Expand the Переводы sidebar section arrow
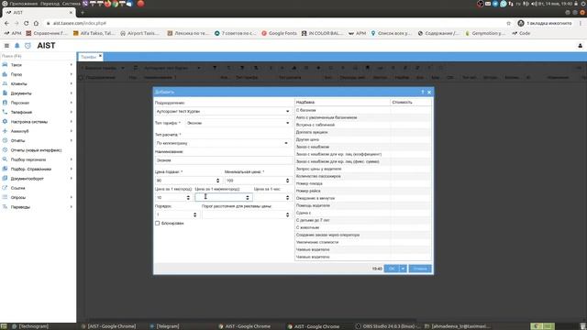Image resolution: width=587 pixels, height=330 pixels. (72, 207)
